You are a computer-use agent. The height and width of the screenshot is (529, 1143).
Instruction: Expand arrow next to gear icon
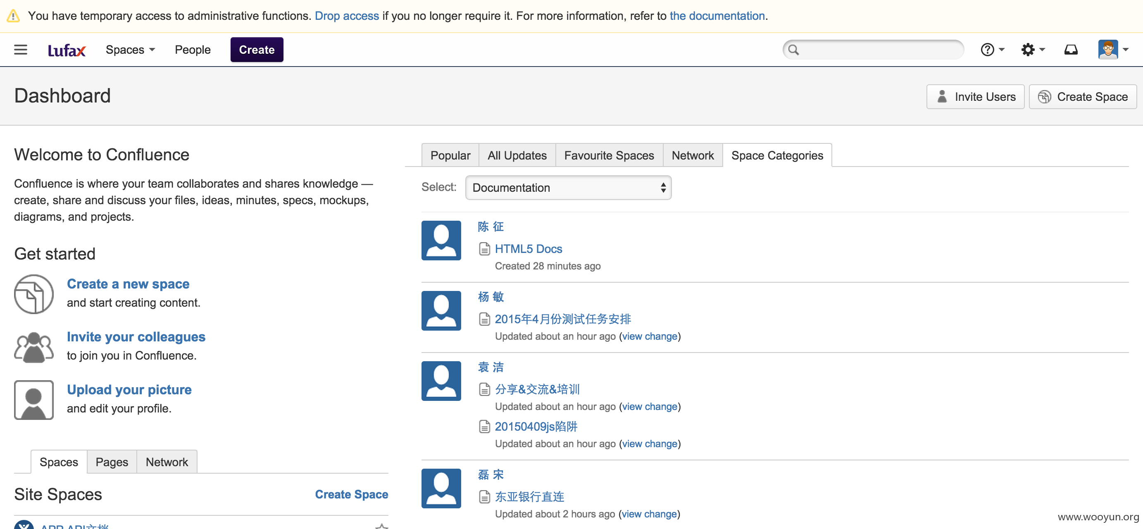pyautogui.click(x=1042, y=50)
